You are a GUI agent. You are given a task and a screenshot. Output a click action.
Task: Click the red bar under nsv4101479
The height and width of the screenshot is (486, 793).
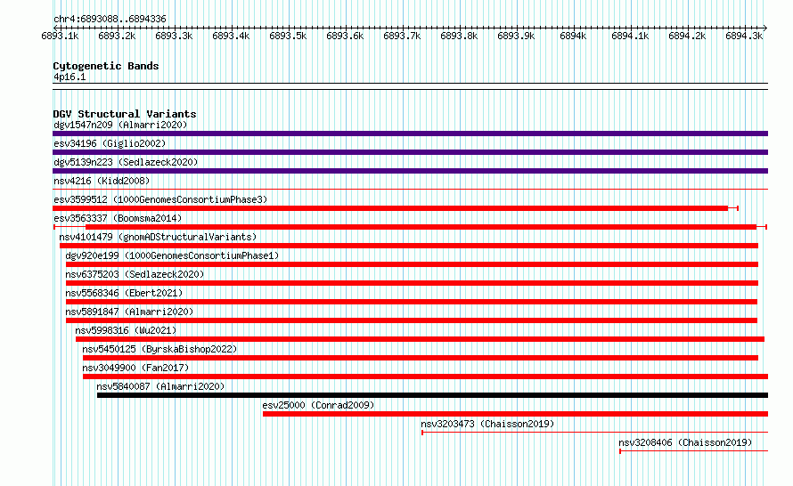[409, 246]
